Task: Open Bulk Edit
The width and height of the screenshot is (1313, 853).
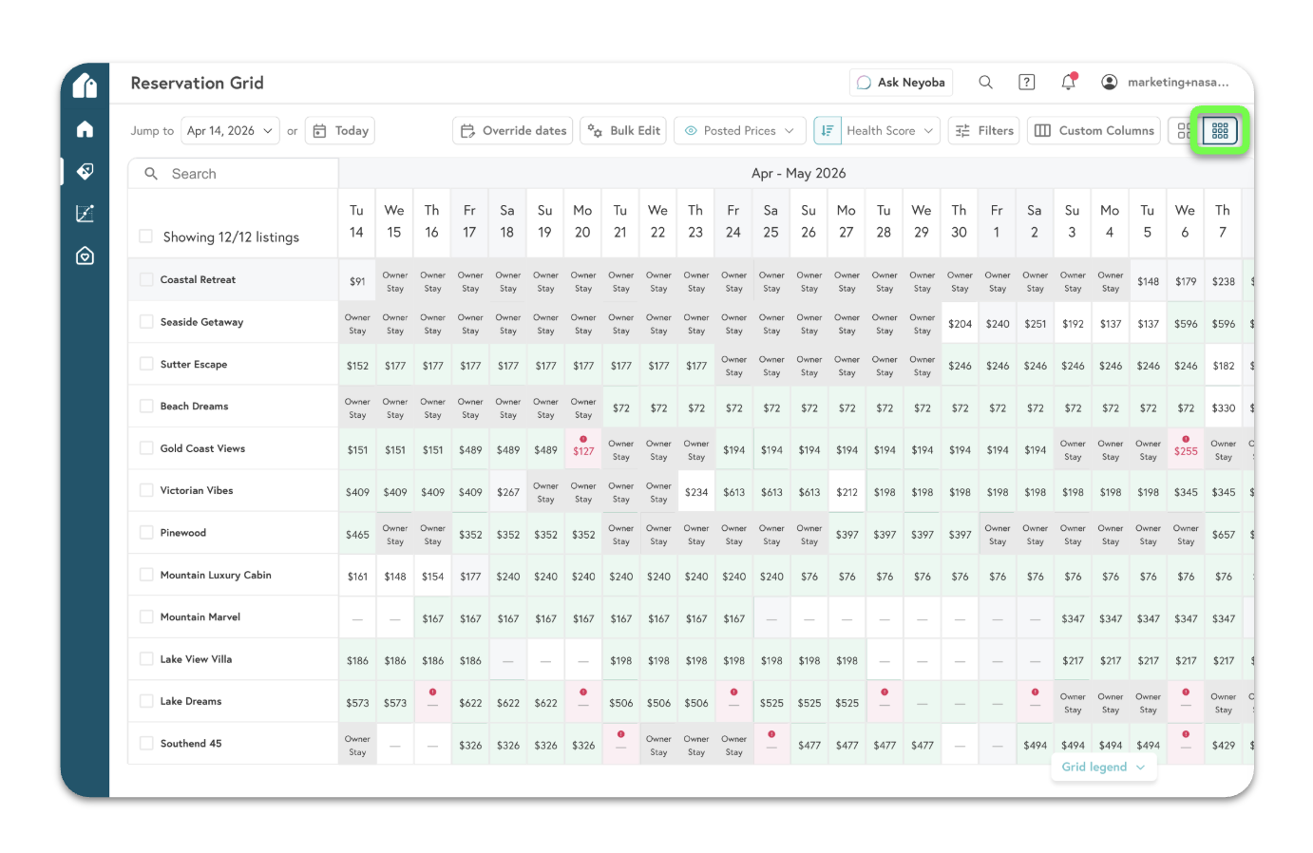Action: 623,130
